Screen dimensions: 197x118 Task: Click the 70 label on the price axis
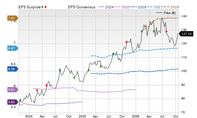coord(183,112)
